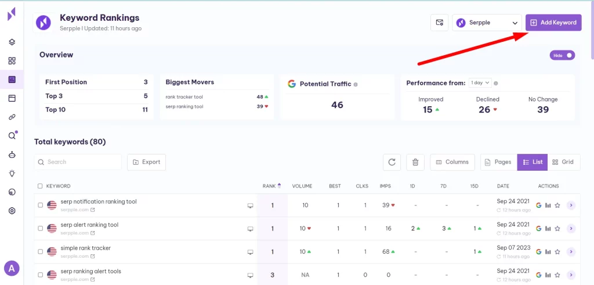Click the Declined count 26
The image size is (594, 285).
pos(484,110)
